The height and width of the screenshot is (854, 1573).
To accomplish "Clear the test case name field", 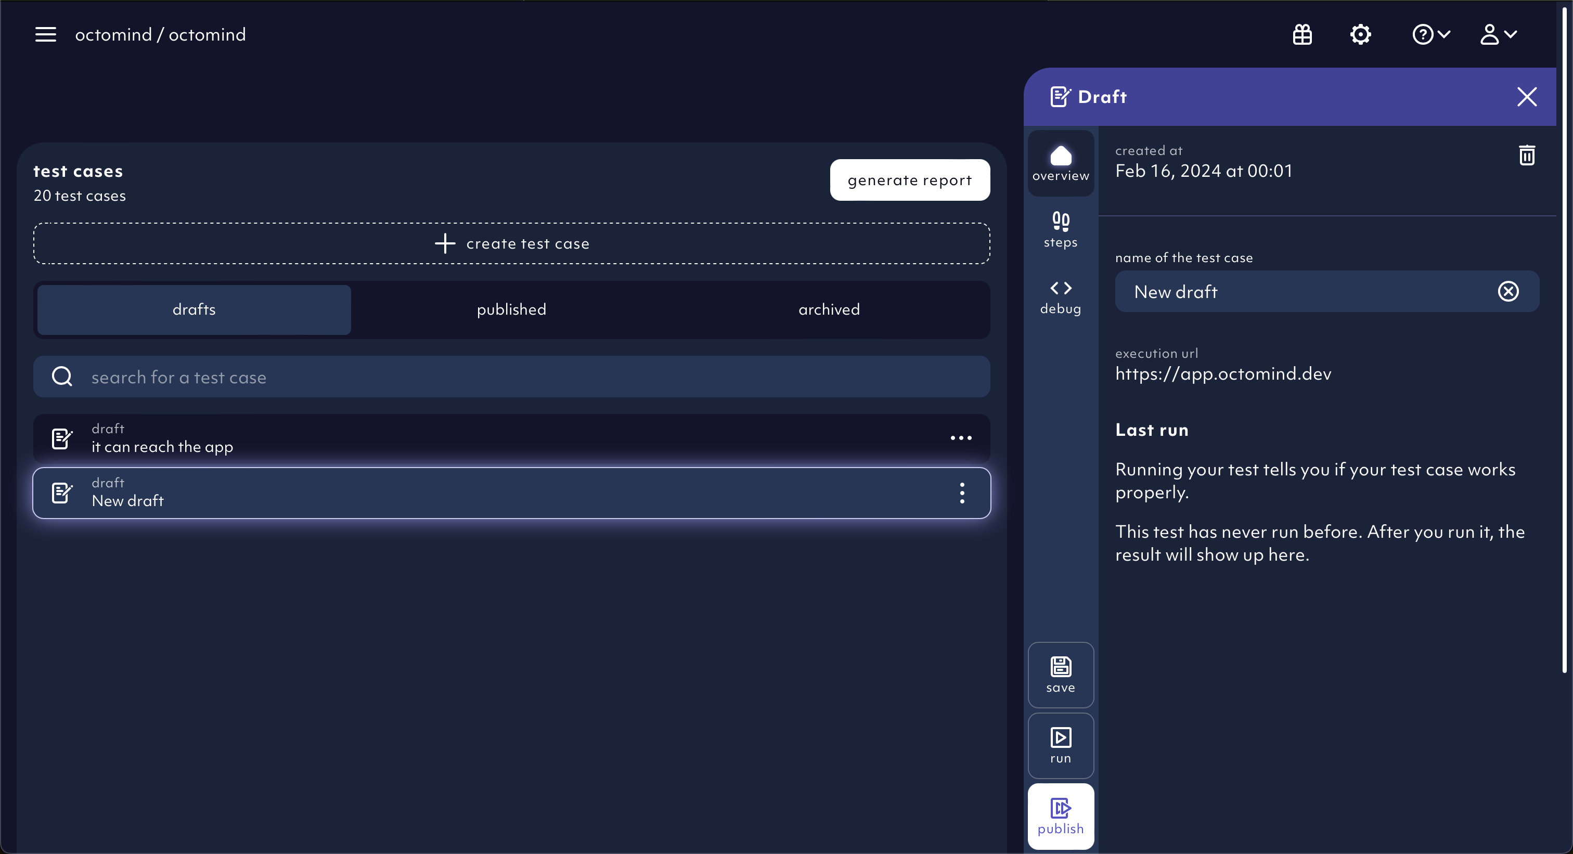I will (1507, 291).
